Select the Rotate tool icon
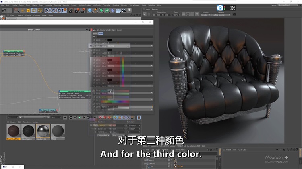302x169 pixels. 34,10
